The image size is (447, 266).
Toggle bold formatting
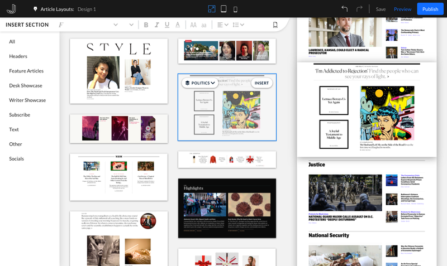[x=146, y=25]
